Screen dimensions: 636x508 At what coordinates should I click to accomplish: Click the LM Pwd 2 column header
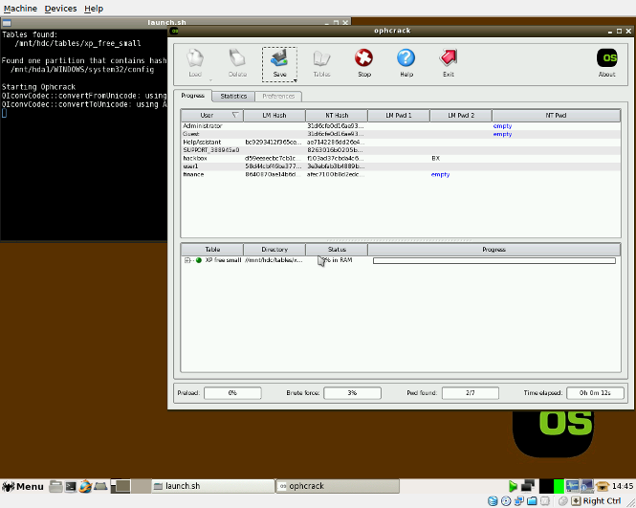point(461,115)
